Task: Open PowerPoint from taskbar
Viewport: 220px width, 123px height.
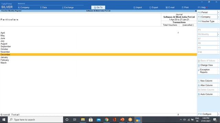Action: point(122,120)
